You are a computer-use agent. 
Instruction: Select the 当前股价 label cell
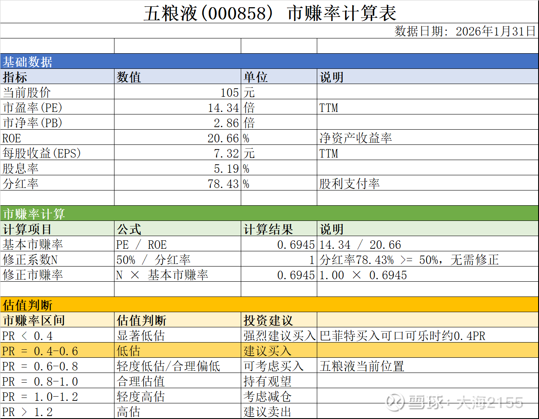tap(57, 92)
